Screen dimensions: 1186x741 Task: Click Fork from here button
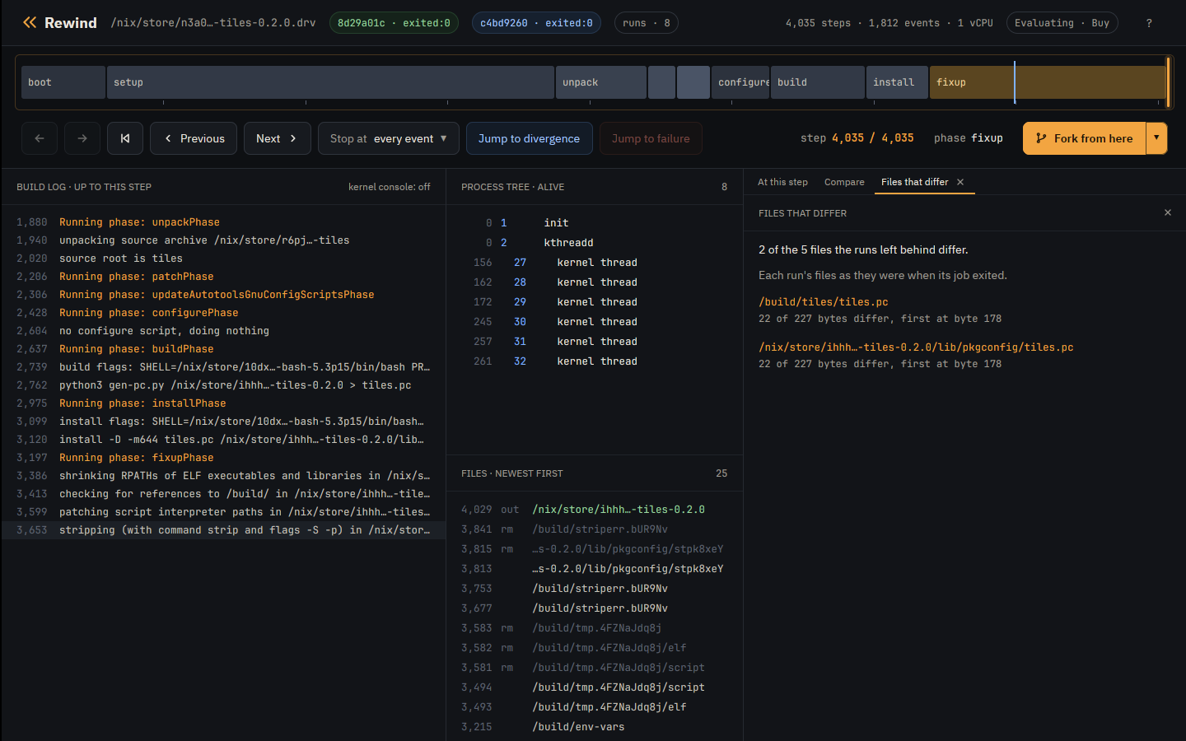1084,138
